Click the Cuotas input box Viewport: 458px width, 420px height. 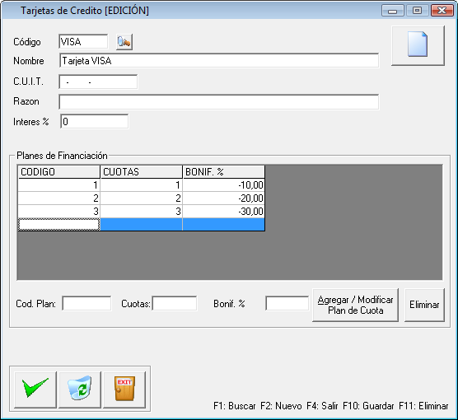(175, 303)
